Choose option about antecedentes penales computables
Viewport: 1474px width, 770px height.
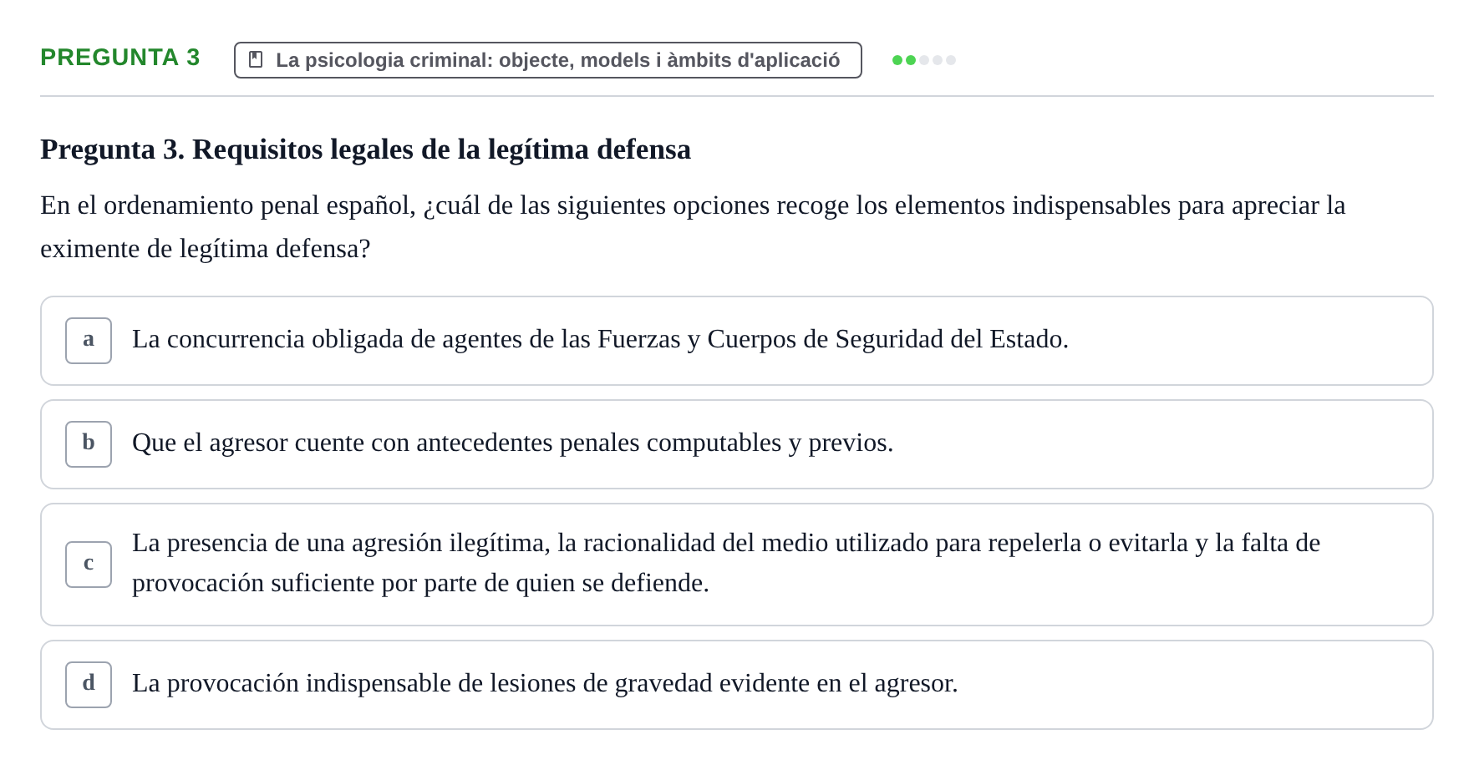pos(737,444)
